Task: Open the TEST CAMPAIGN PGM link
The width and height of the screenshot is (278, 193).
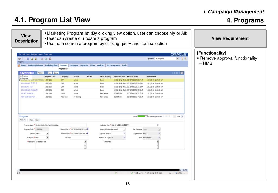Action: tap(28, 97)
